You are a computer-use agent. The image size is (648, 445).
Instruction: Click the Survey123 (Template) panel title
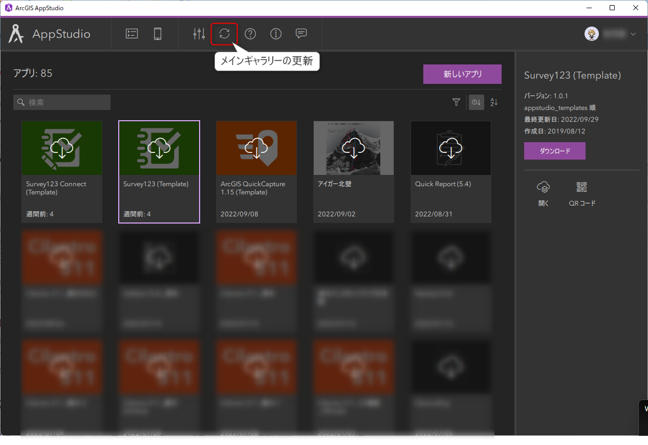tap(572, 75)
